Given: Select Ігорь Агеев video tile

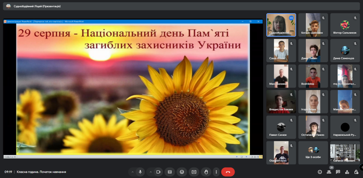Looking at the screenshot, I should pos(313,102).
